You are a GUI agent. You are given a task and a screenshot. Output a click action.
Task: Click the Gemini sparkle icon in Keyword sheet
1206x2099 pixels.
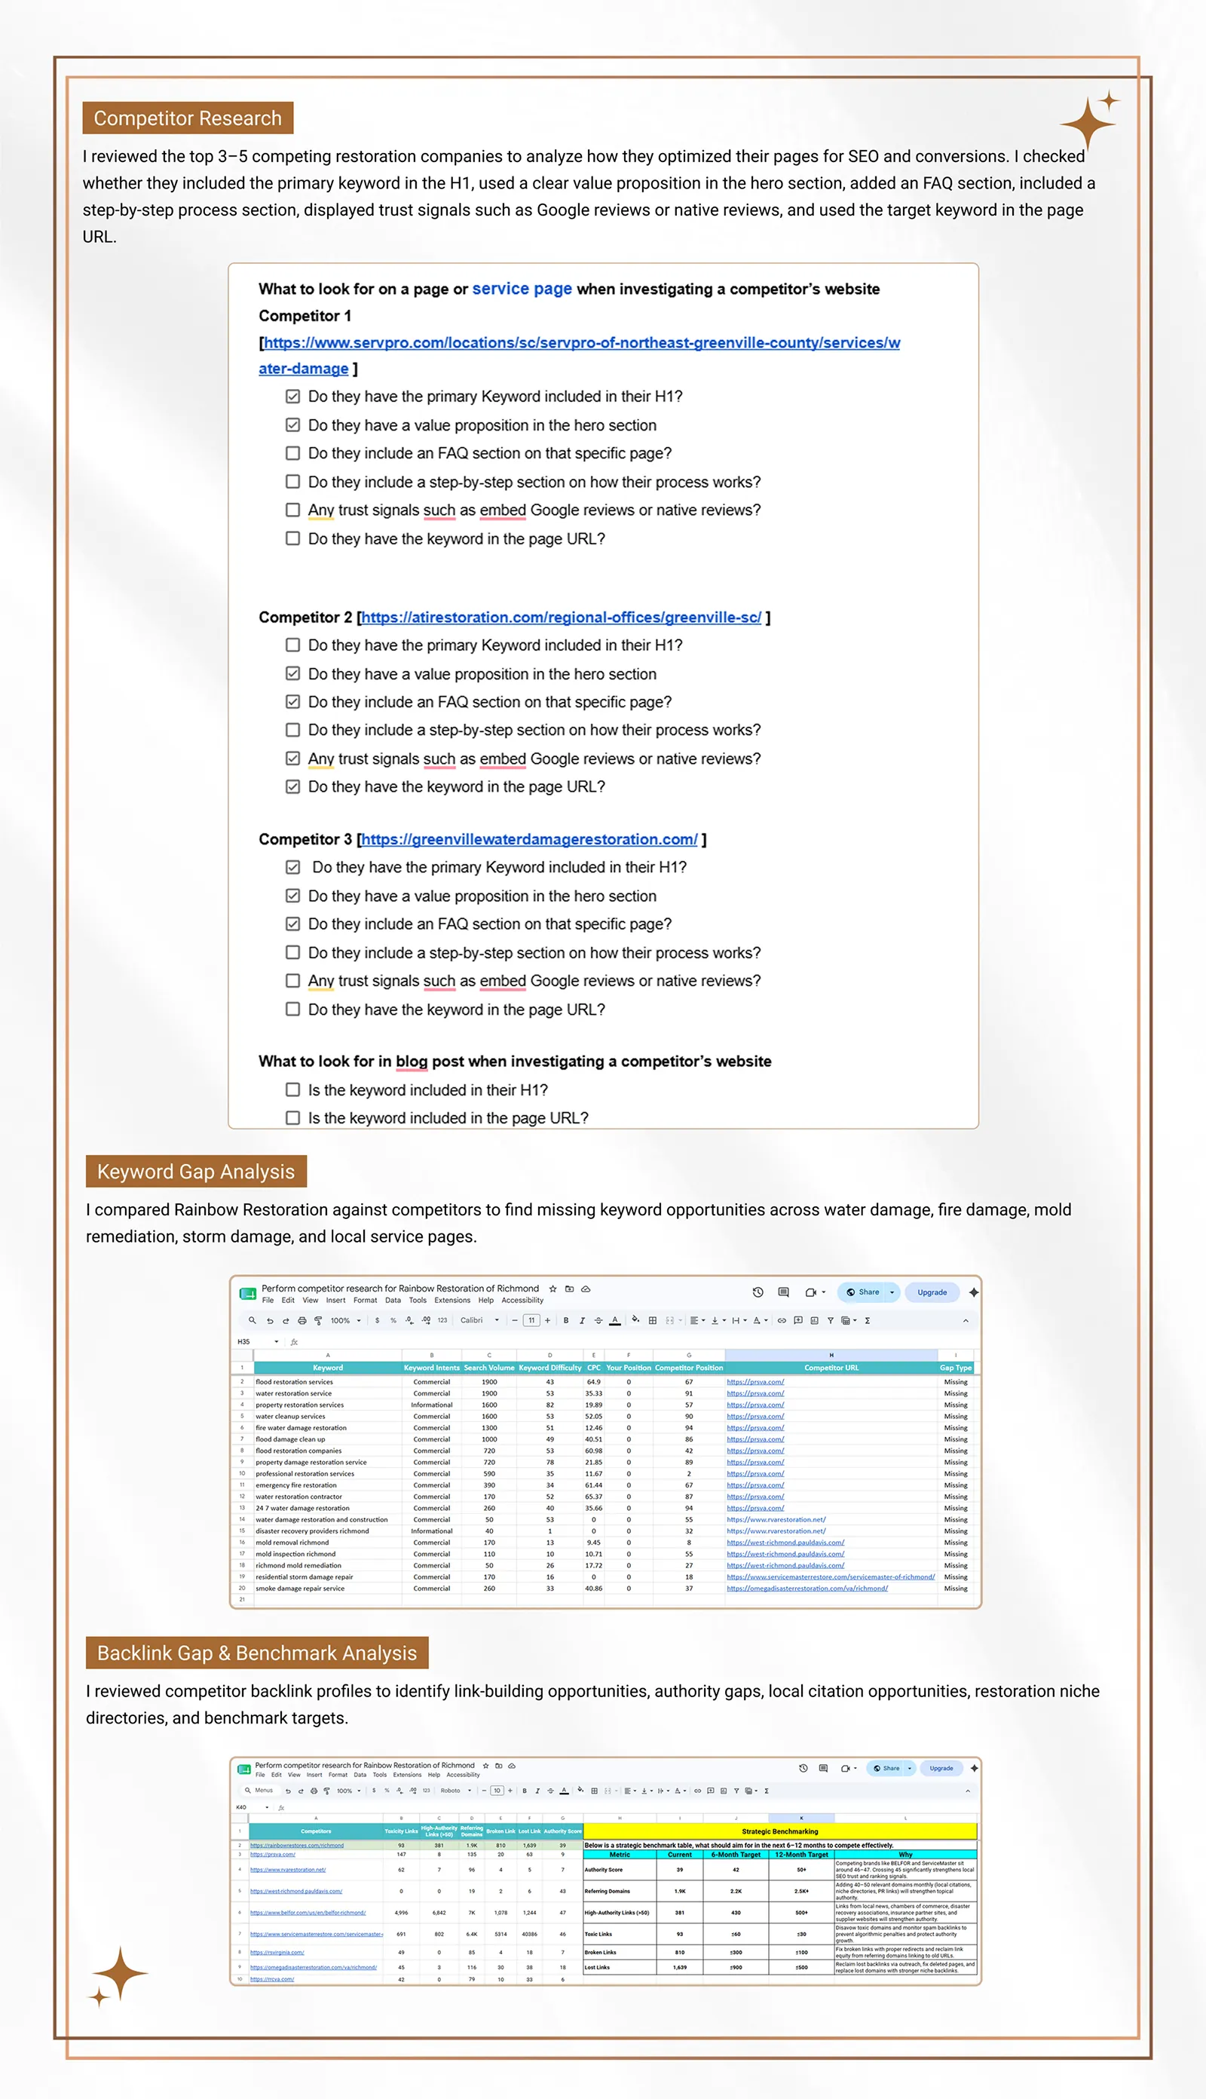974,1292
